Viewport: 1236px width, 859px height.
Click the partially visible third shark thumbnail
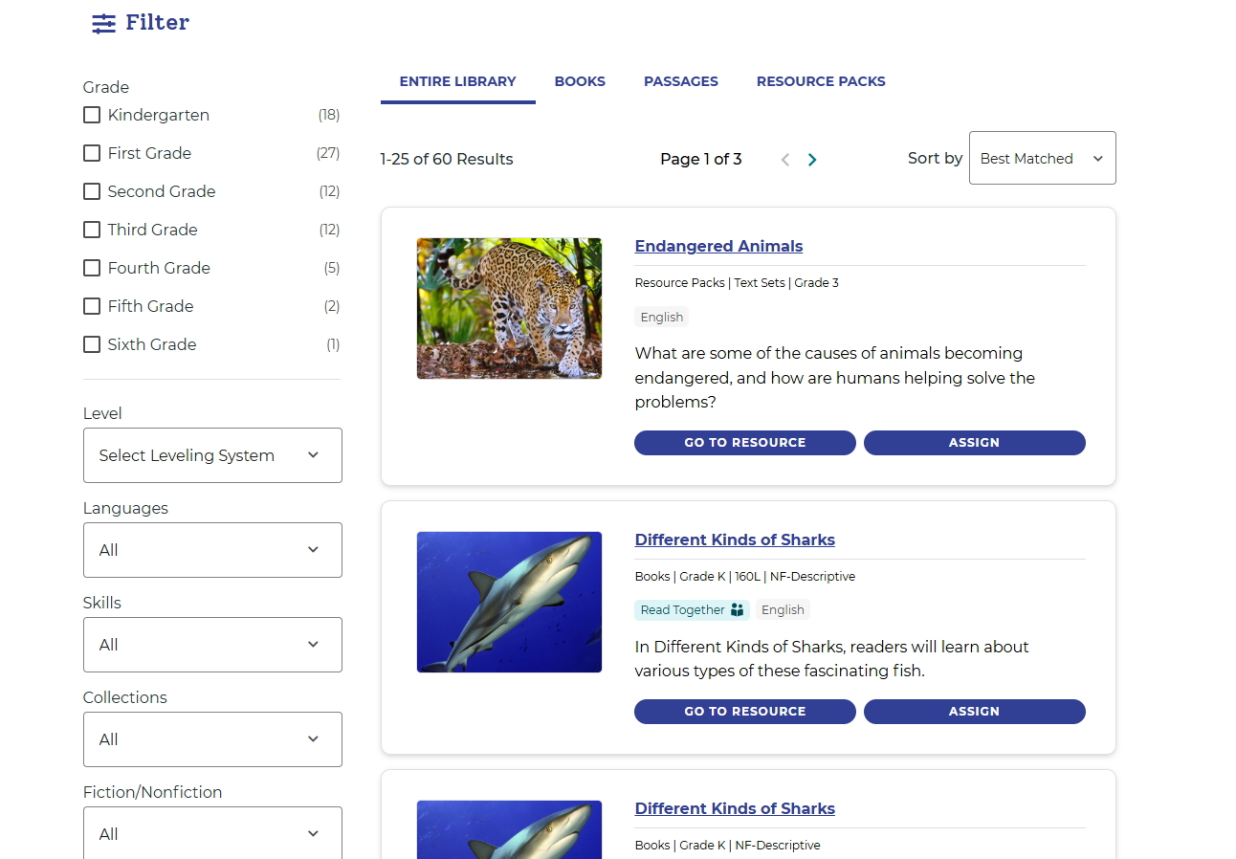[509, 829]
